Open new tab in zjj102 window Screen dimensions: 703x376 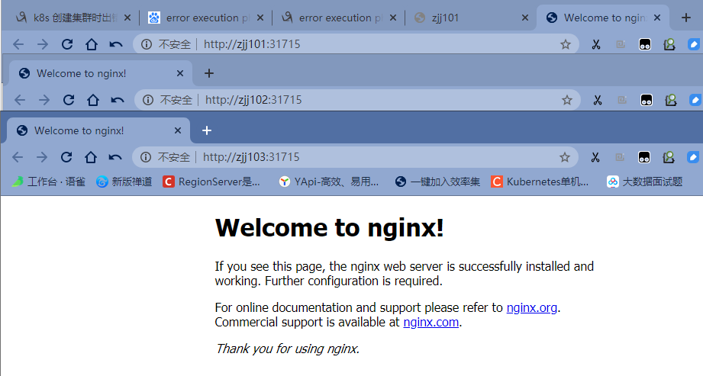209,73
